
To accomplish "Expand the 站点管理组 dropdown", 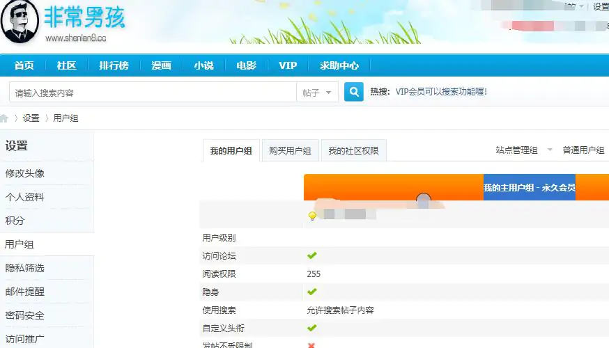I will (523, 150).
